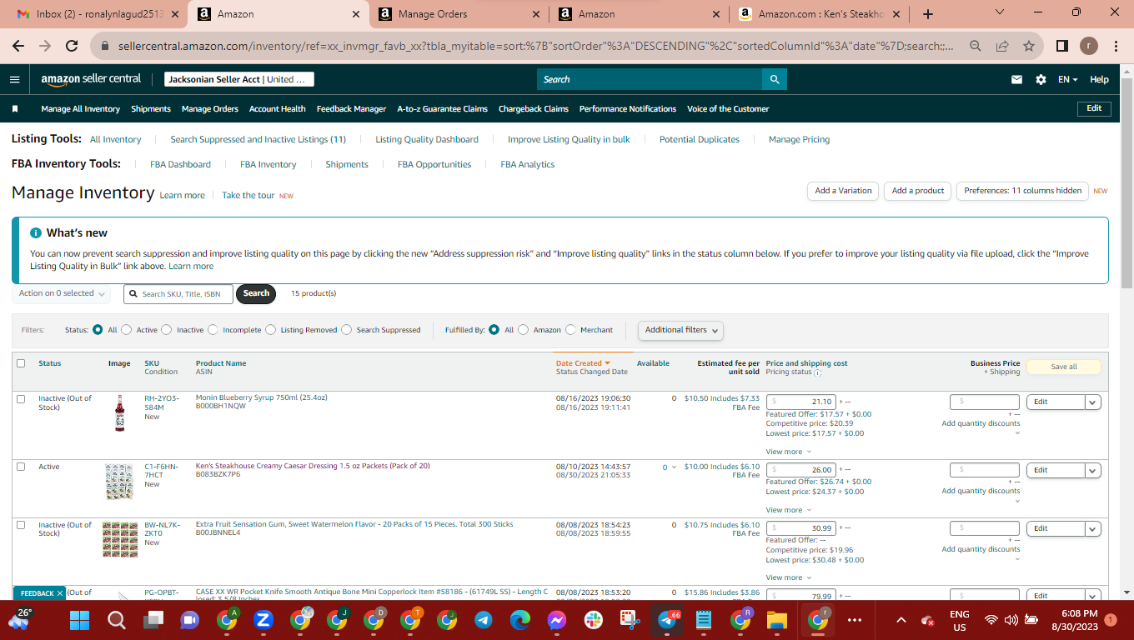
Task: Open File Explorer from the taskbar
Action: [x=777, y=620]
